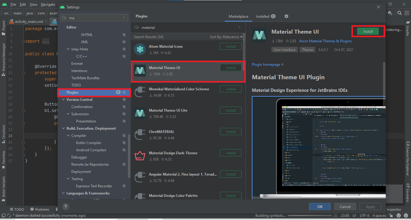Click the ChroMATERIAL plug icon
The image size is (411, 220).
140,135
